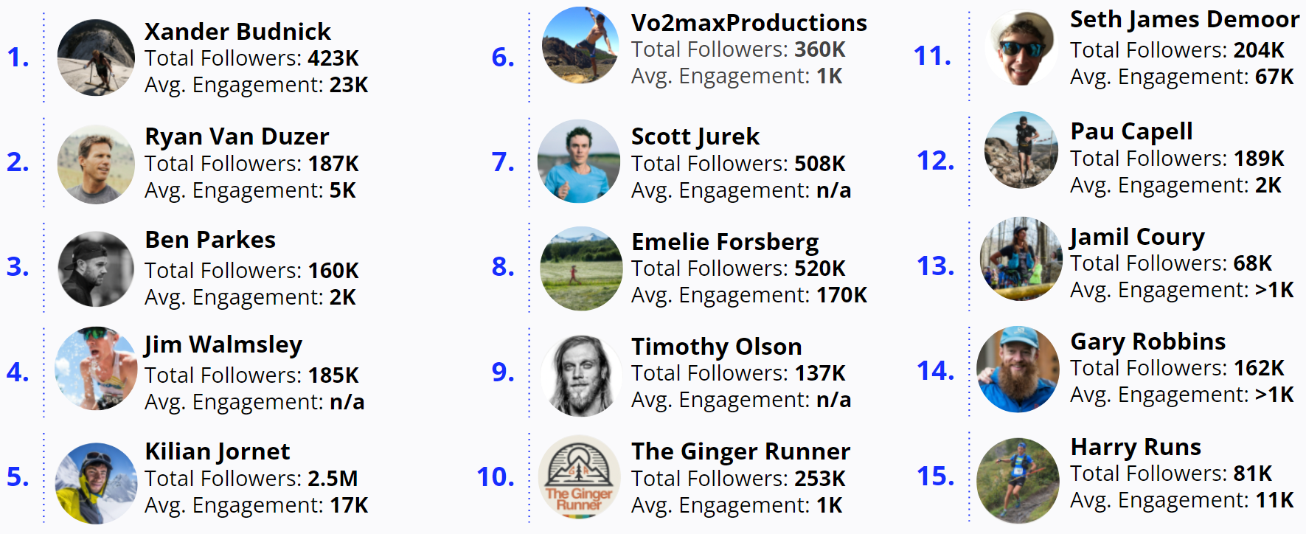Select Gary Robbins' profile picture
The width and height of the screenshot is (1306, 534).
(1018, 369)
